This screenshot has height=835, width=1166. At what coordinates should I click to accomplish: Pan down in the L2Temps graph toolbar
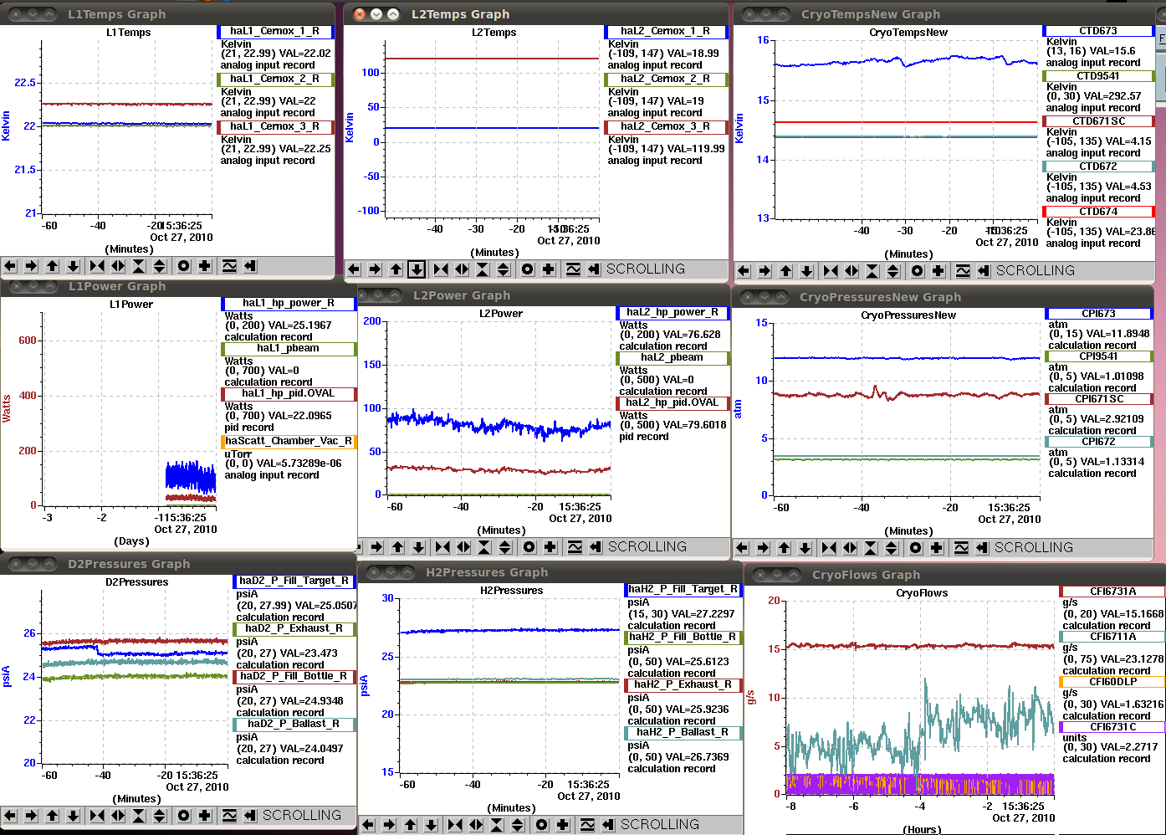(417, 269)
